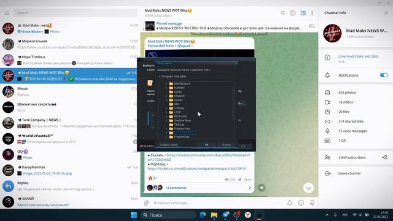The width and height of the screenshot is (393, 221).
Task: Open Yandex Browser taskbar icon
Action: tap(247, 215)
